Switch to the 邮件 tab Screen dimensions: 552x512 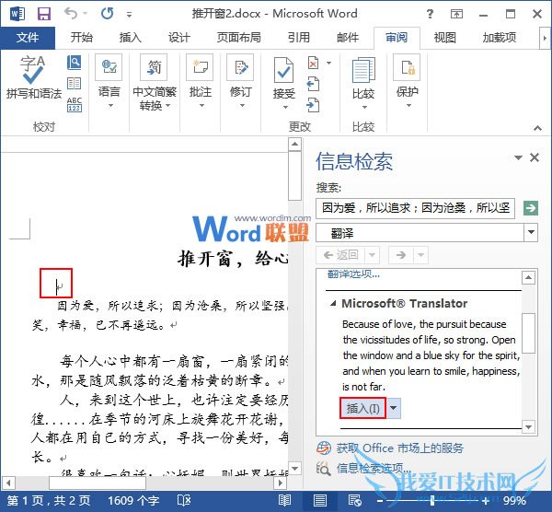tap(348, 38)
